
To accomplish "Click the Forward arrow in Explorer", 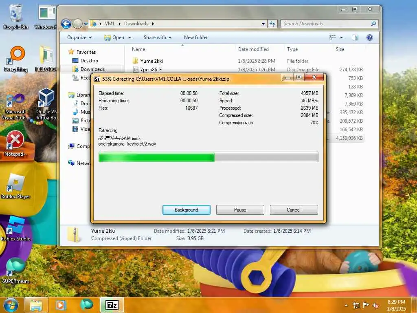I will [78, 24].
